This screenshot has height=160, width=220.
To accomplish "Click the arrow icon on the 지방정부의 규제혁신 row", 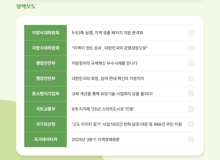I will point(191,63).
